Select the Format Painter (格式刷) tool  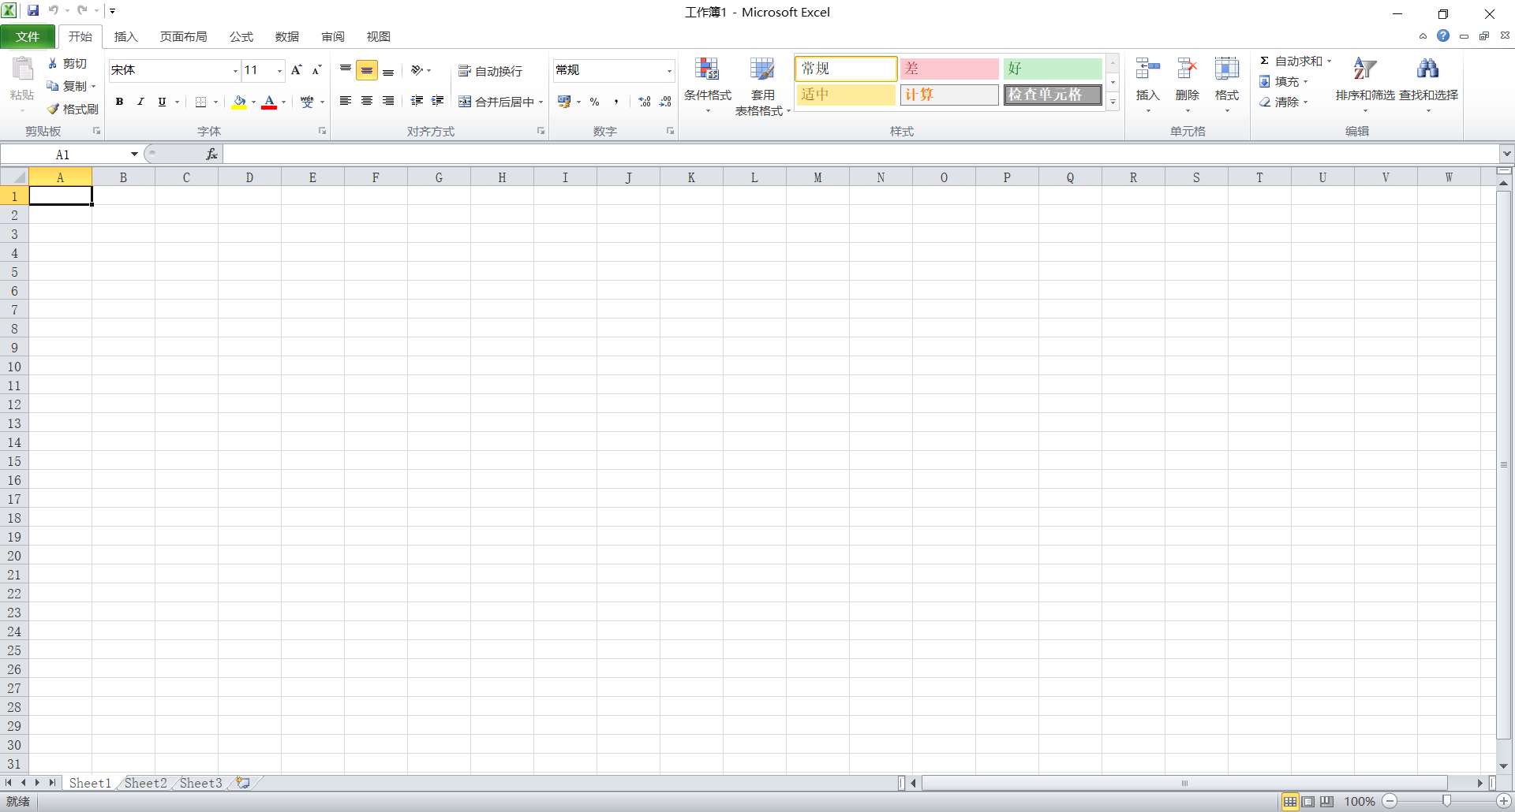click(x=72, y=109)
